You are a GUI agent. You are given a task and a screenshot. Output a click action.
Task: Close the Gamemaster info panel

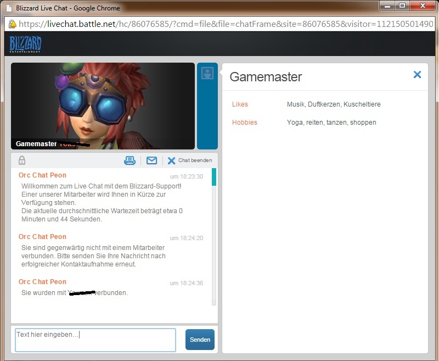(x=417, y=74)
